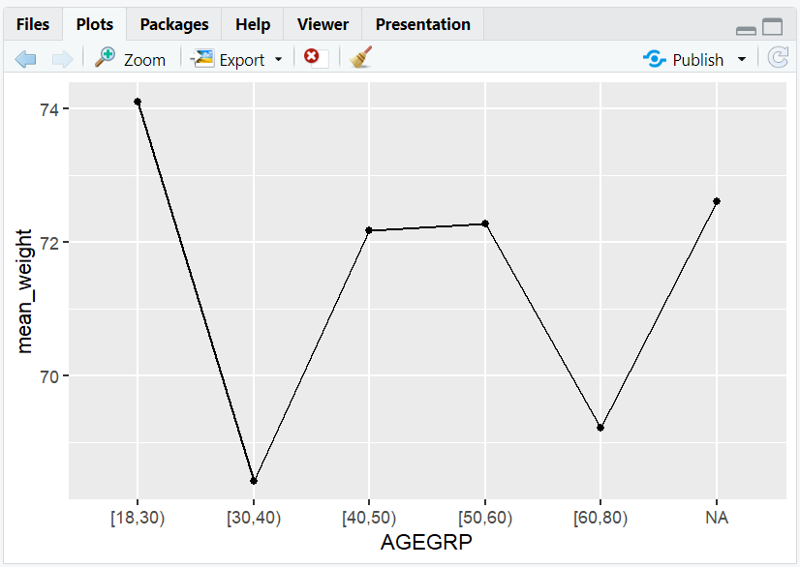
Task: Go to the previous plot arrow
Action: click(x=26, y=59)
